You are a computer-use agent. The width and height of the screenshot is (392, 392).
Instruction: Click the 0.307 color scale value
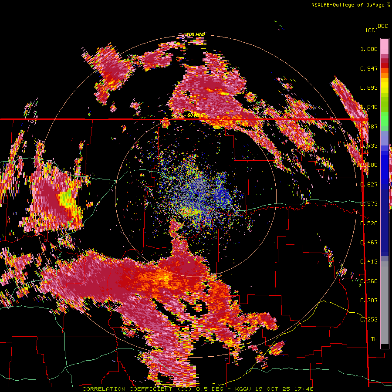coord(369,300)
